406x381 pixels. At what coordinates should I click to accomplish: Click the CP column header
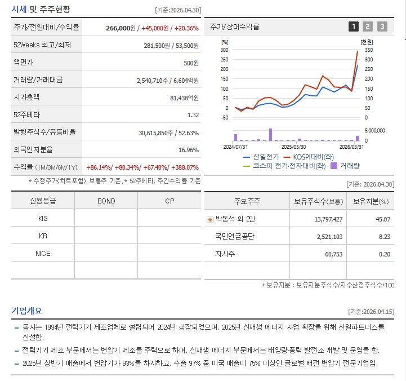169,201
